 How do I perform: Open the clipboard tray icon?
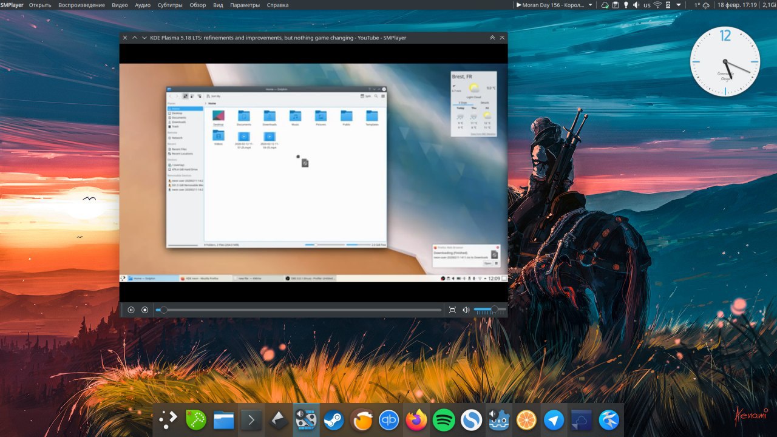615,5
